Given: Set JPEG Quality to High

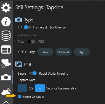Looking at the screenshot, I should click(x=82, y=52).
